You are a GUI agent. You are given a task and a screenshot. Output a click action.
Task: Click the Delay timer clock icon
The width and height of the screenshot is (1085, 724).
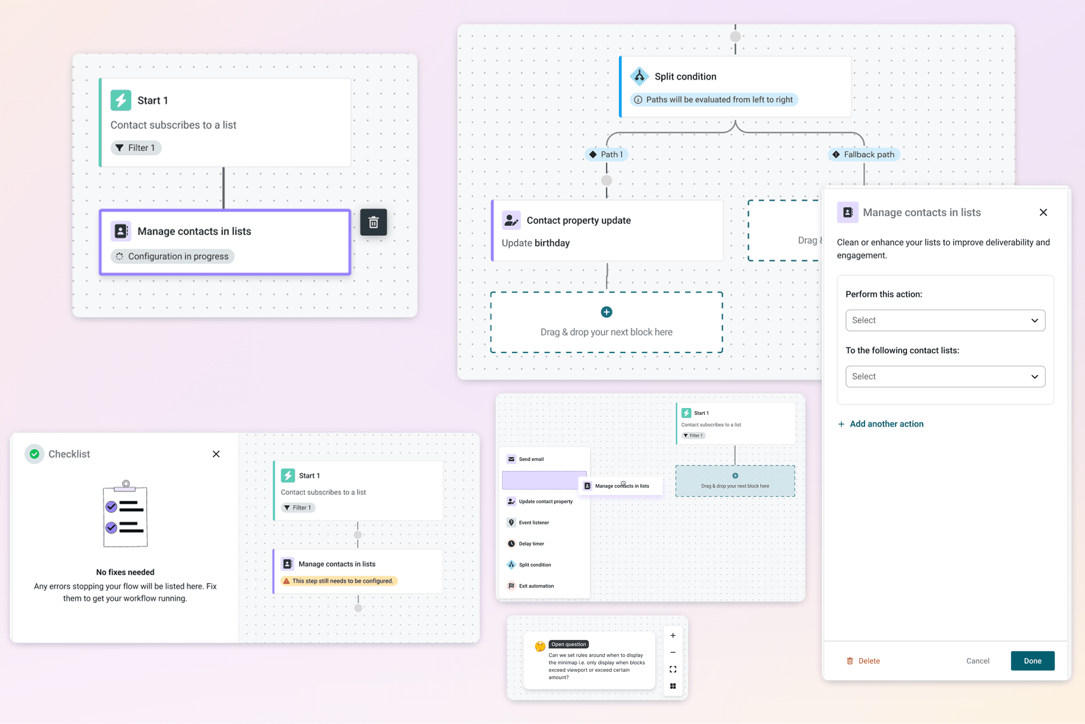pos(511,543)
